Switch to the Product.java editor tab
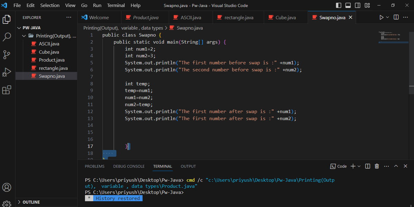The image size is (414, 207). coord(145,18)
